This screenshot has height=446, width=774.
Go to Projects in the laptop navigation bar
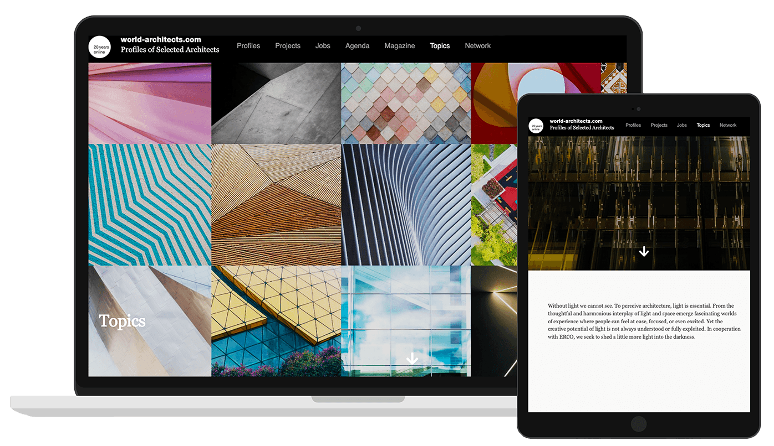[288, 46]
